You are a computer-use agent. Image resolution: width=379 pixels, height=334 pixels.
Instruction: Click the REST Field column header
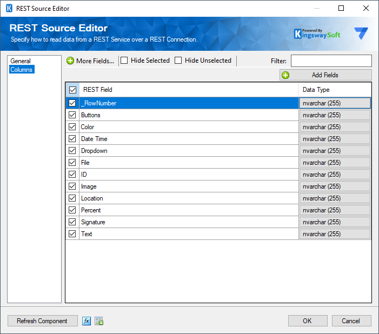click(x=189, y=90)
